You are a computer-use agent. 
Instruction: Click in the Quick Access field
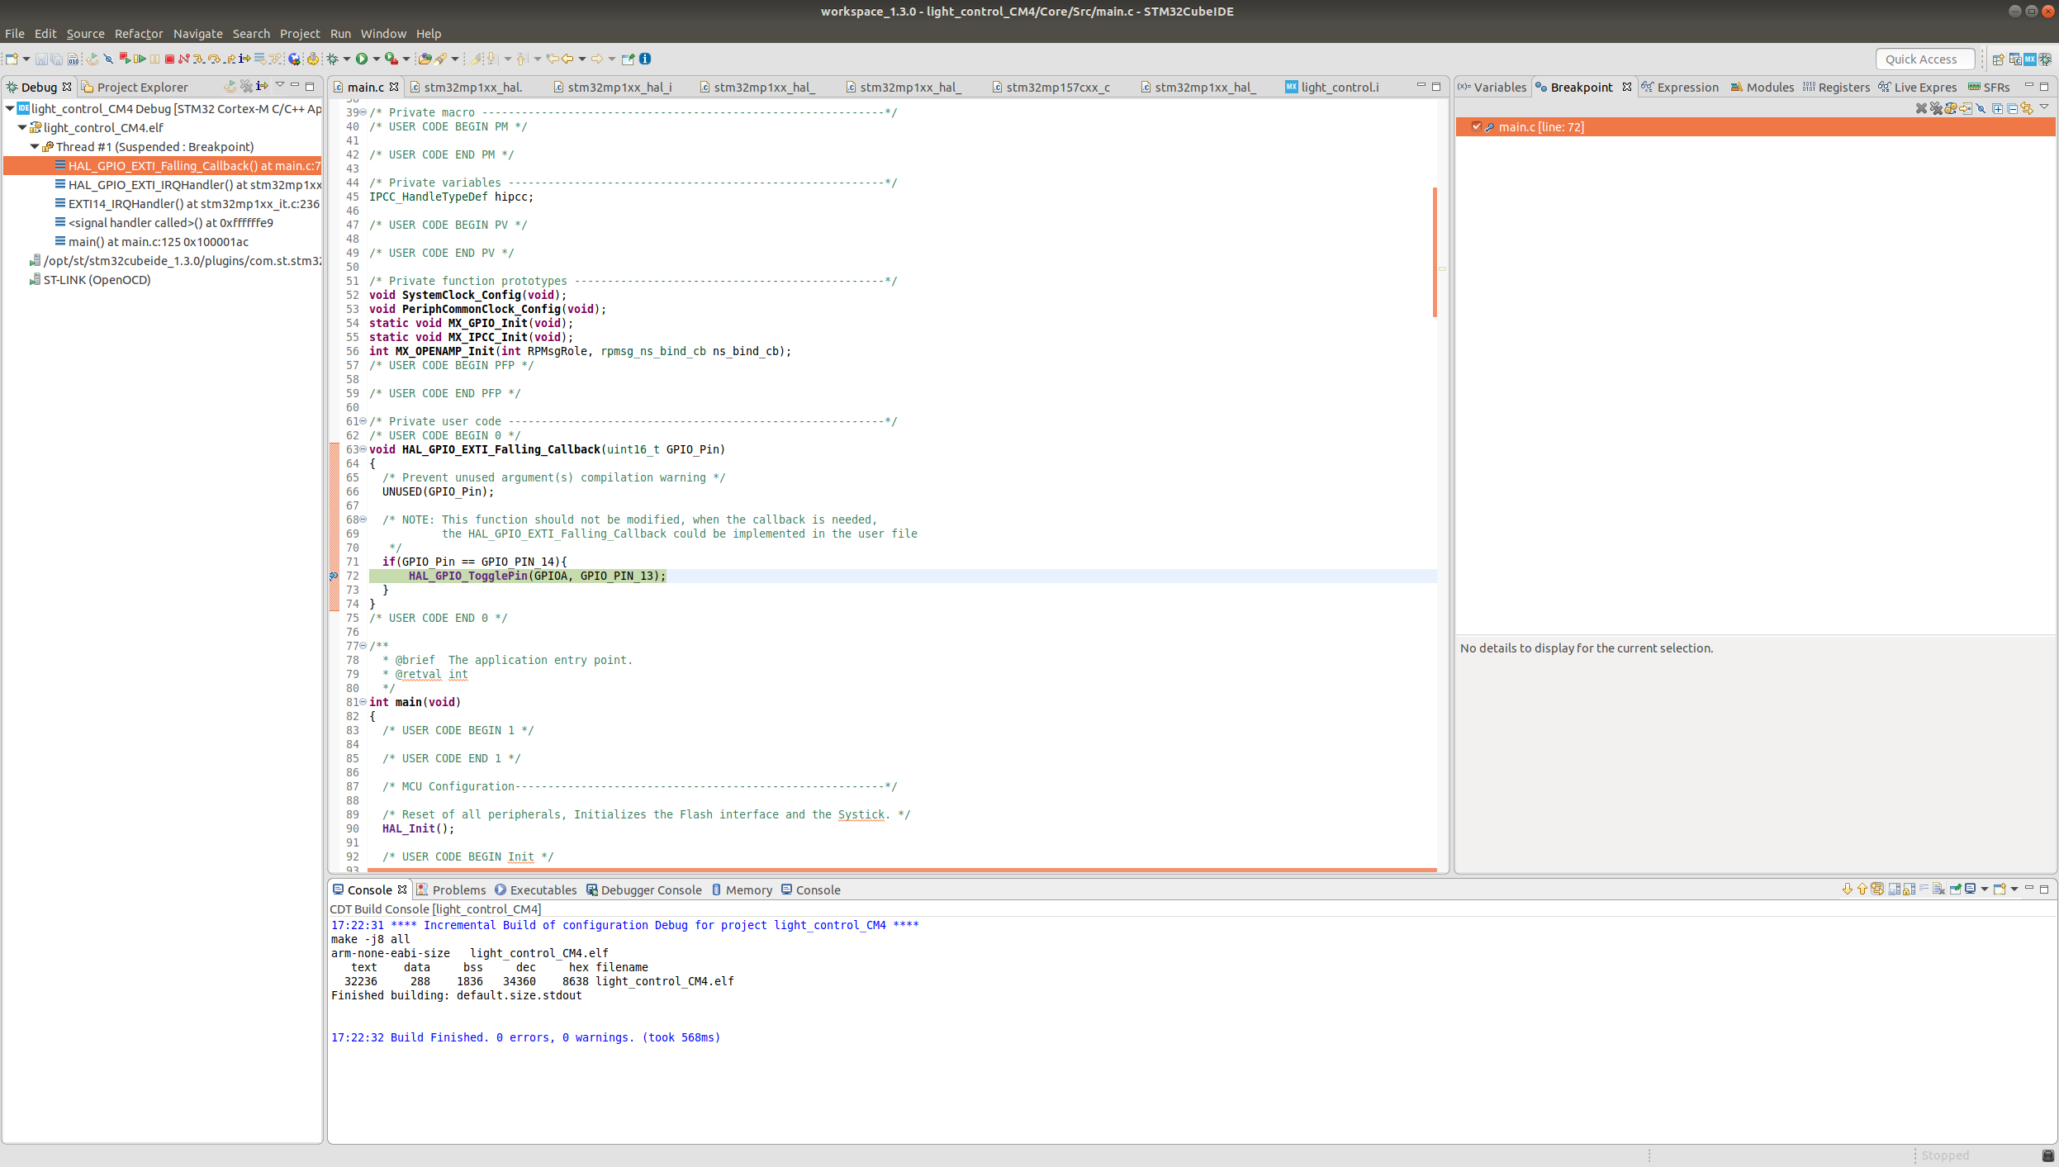click(x=1925, y=59)
